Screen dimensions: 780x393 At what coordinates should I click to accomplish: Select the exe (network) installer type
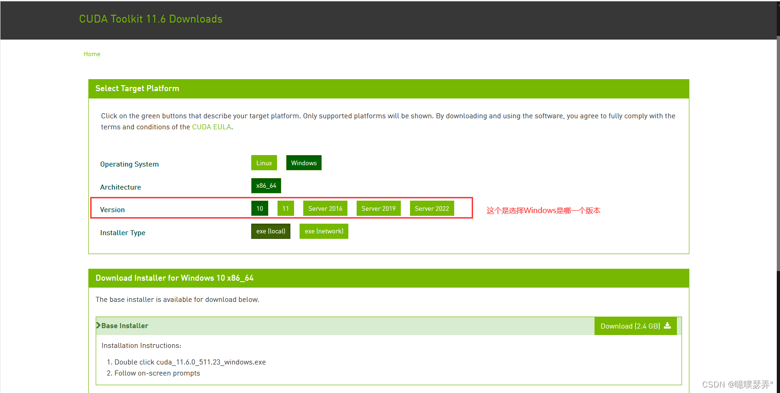(x=324, y=231)
